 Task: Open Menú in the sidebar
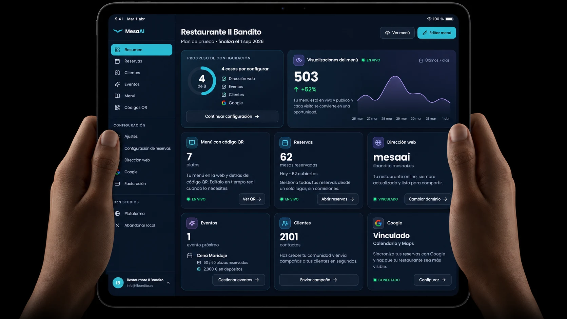(141, 96)
